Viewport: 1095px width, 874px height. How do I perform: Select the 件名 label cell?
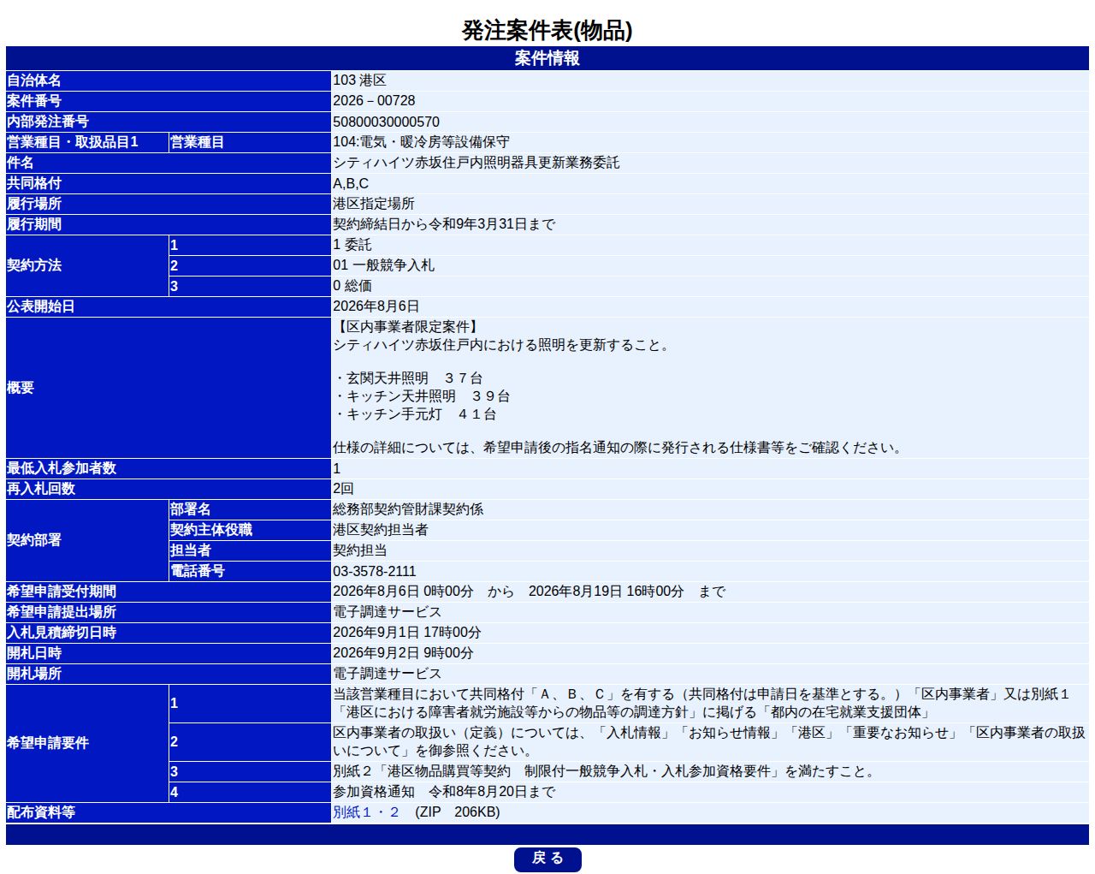[x=168, y=163]
